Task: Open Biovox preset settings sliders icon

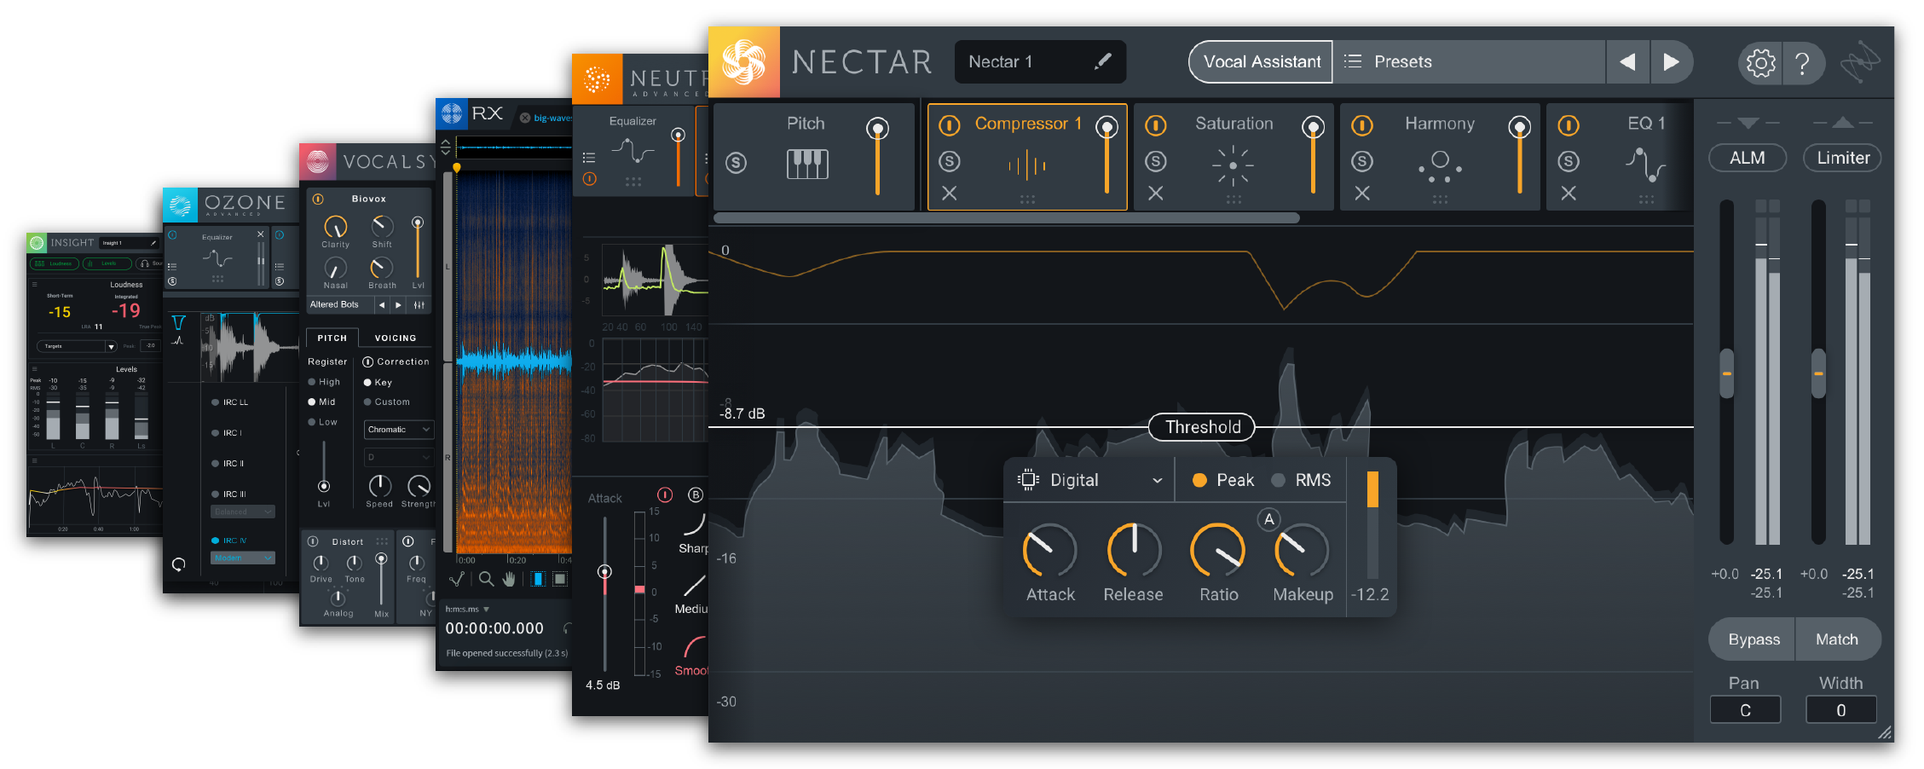Action: tap(419, 304)
